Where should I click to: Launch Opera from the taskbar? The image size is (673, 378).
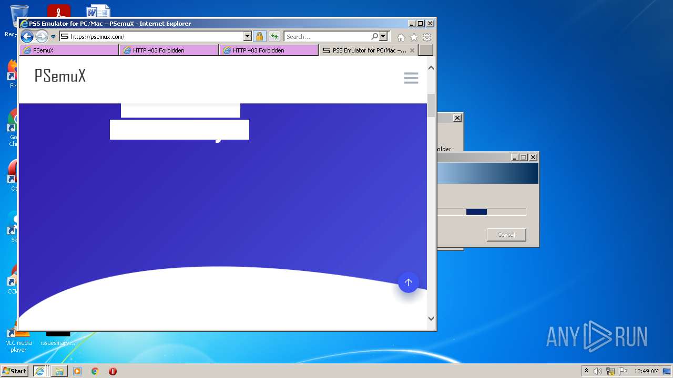113,371
